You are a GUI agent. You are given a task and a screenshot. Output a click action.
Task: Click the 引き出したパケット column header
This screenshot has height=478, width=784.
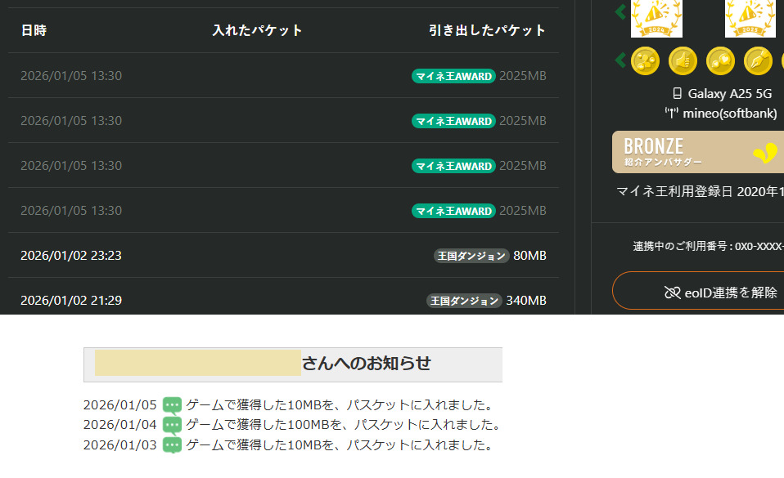pos(487,30)
